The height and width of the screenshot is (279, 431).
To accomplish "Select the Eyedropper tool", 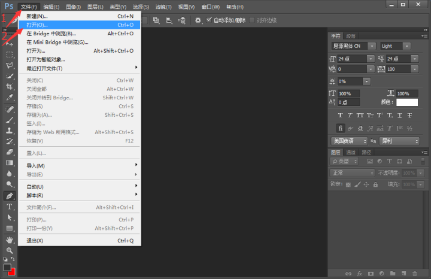I will [x=10, y=98].
